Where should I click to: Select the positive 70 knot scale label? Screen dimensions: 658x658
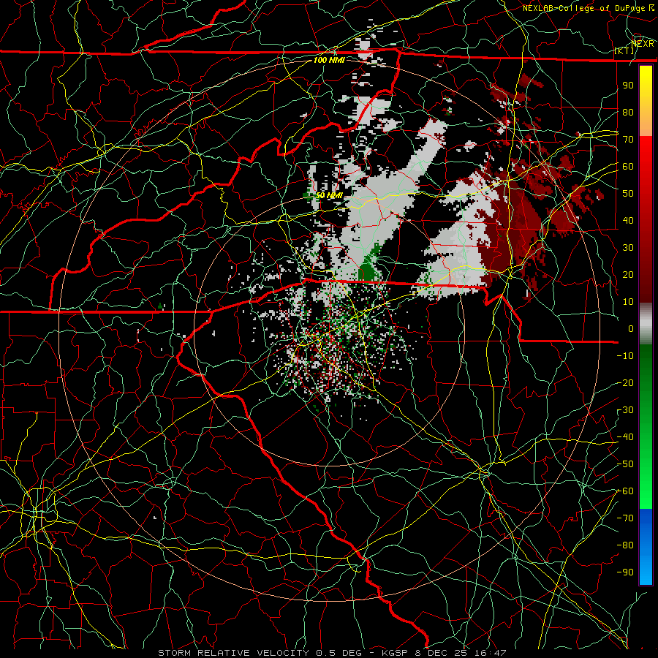click(x=628, y=140)
